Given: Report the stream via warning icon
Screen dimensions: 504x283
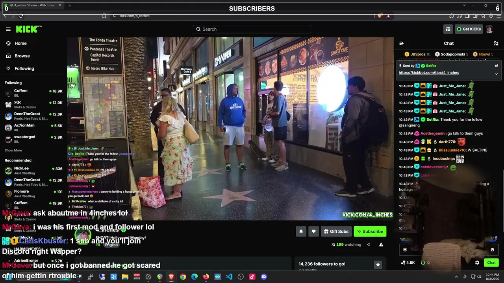Looking at the screenshot, I should click(381, 244).
